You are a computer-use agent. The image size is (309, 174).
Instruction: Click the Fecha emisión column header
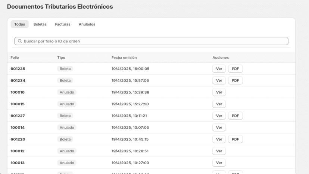pos(124,58)
